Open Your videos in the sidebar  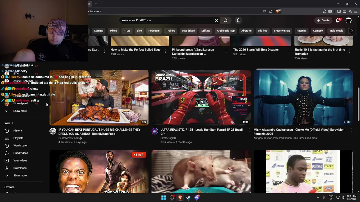tap(20, 160)
